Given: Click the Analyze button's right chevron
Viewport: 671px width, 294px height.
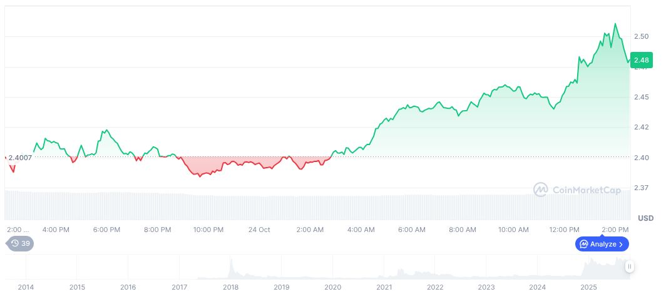Looking at the screenshot, I should [x=622, y=244].
